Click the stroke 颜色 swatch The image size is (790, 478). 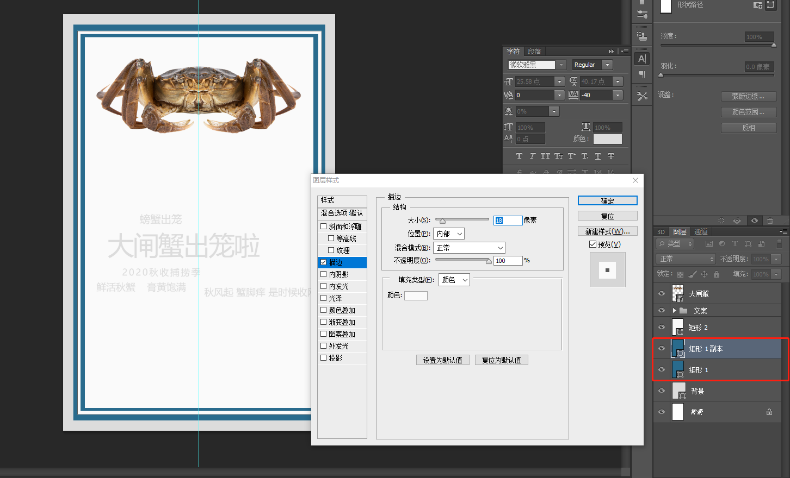[416, 295]
